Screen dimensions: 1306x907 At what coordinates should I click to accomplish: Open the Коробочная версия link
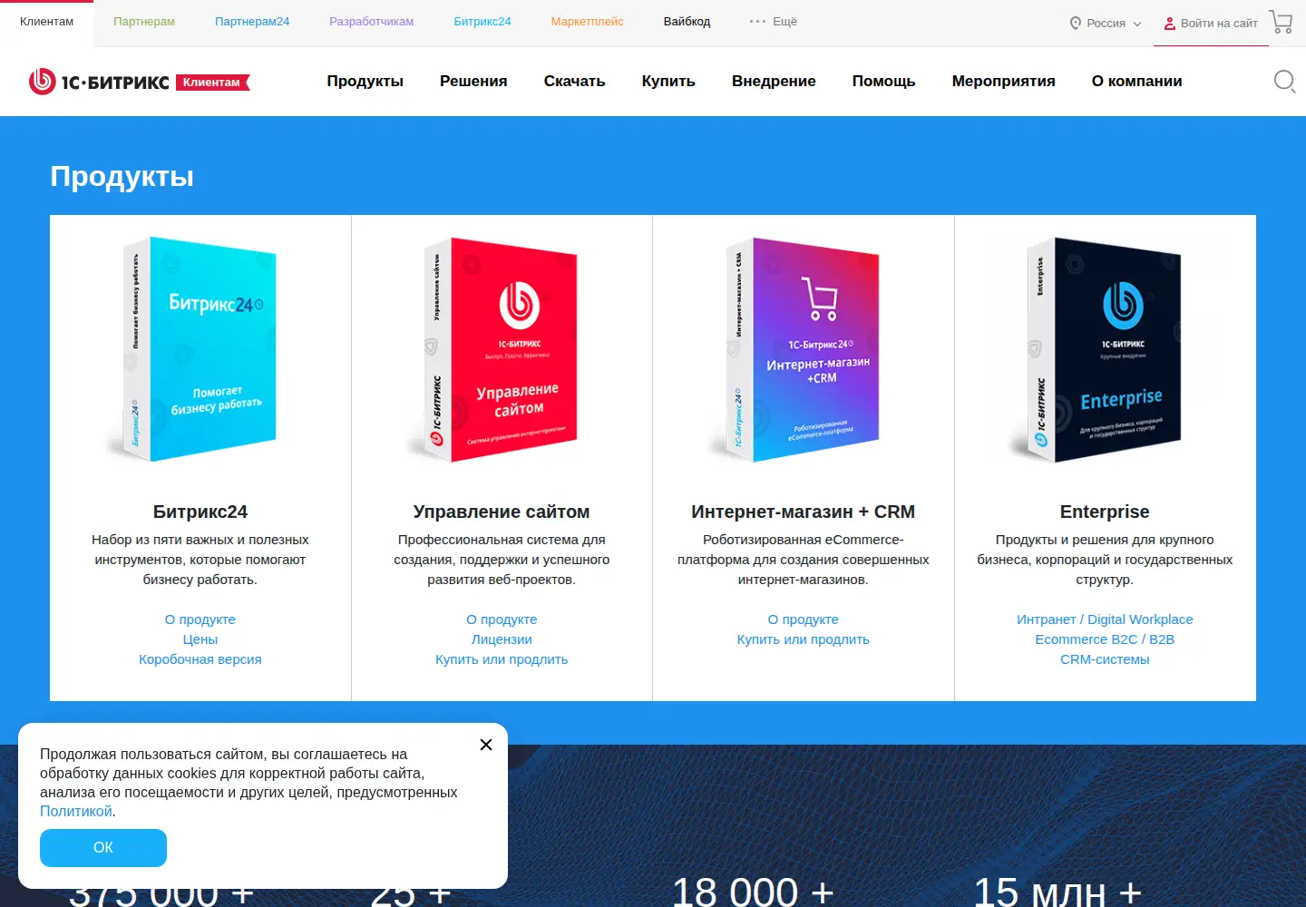click(200, 659)
